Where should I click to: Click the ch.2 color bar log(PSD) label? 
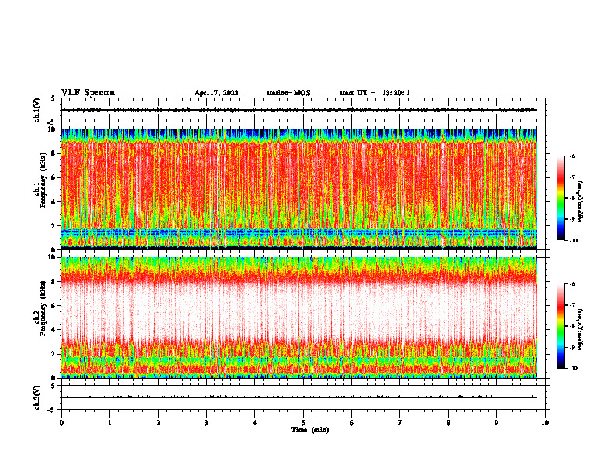581,329
